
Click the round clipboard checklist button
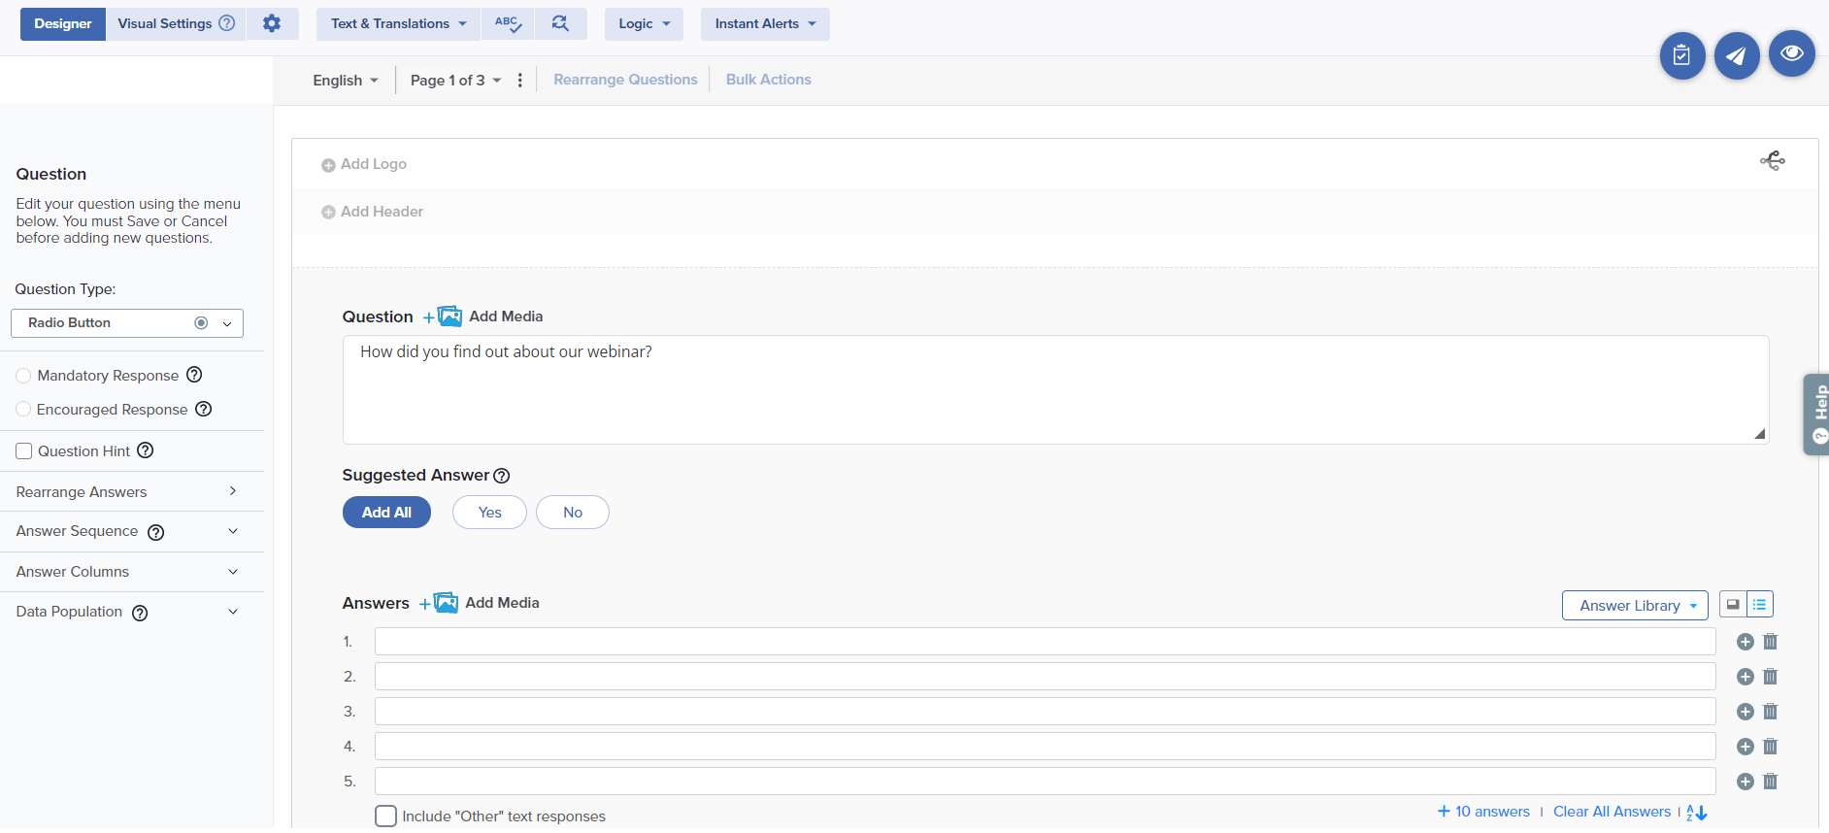point(1681,56)
